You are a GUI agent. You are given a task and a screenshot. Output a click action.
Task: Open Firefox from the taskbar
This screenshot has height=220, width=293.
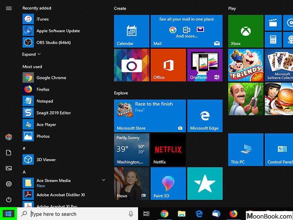pyautogui.click(x=233, y=214)
